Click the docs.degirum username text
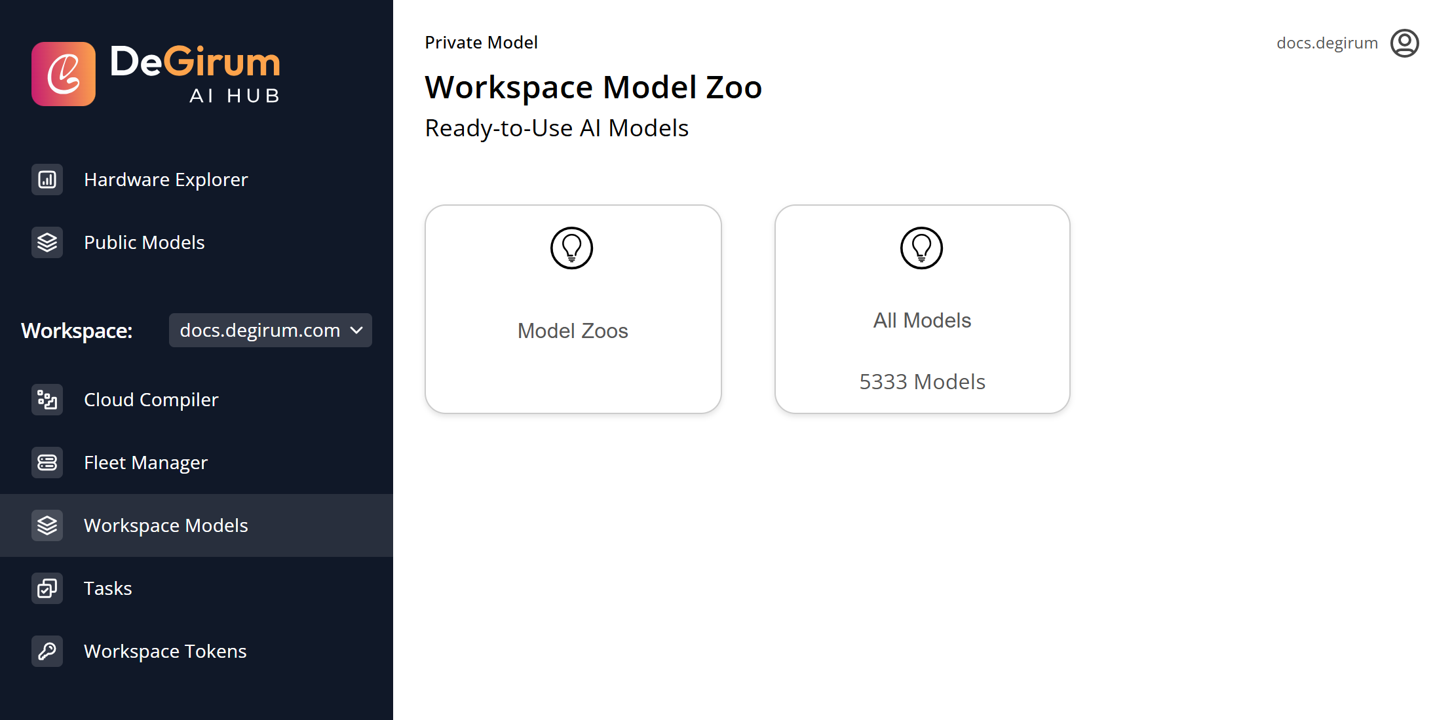 tap(1327, 43)
